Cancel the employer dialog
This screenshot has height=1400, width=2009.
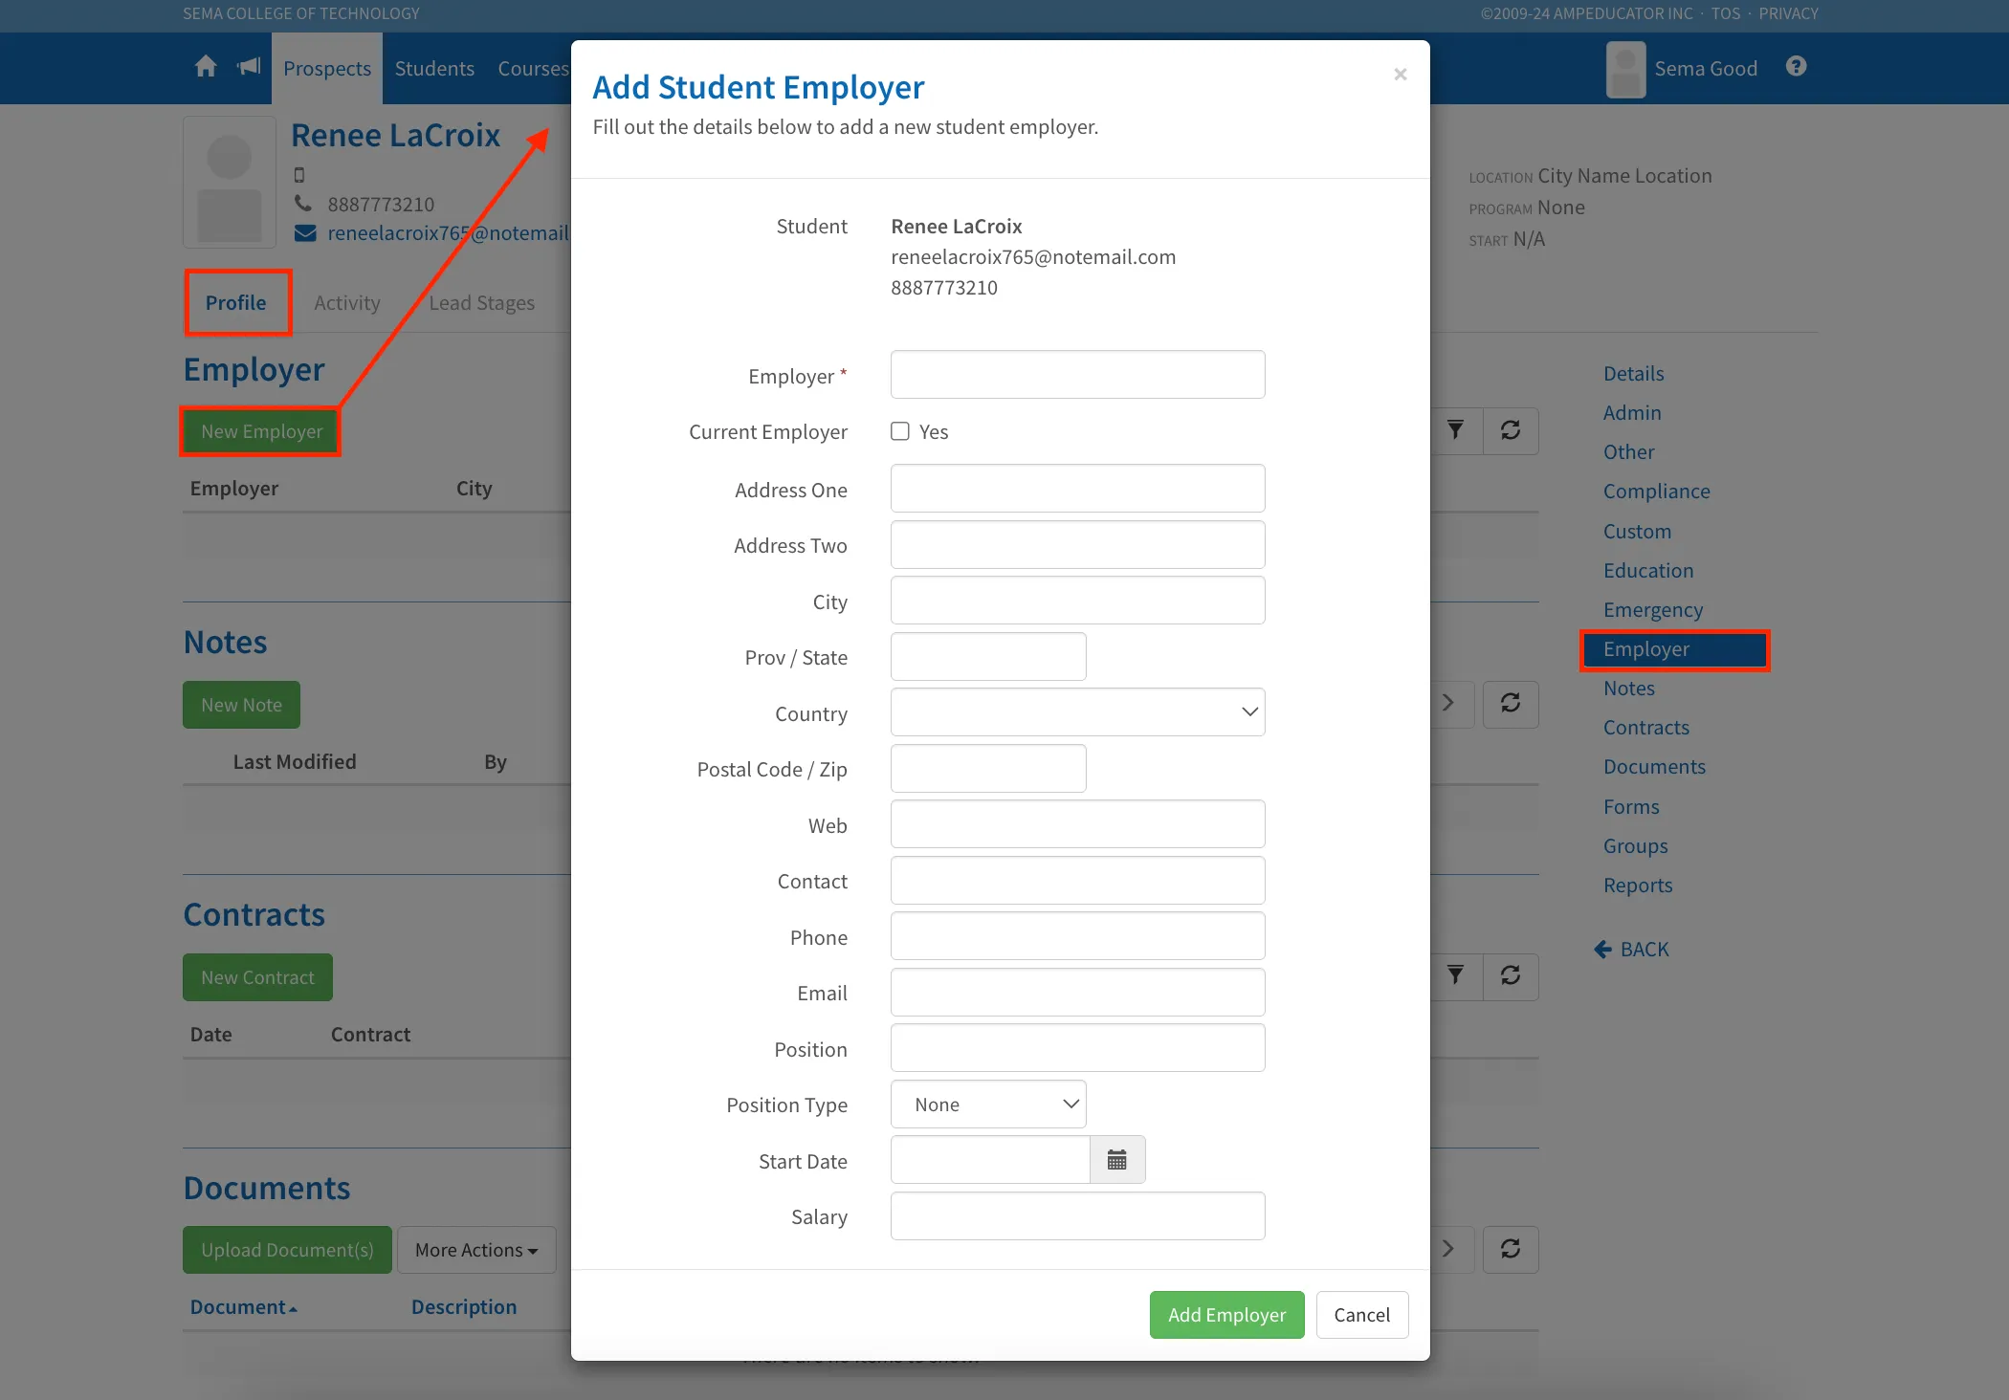pos(1361,1315)
